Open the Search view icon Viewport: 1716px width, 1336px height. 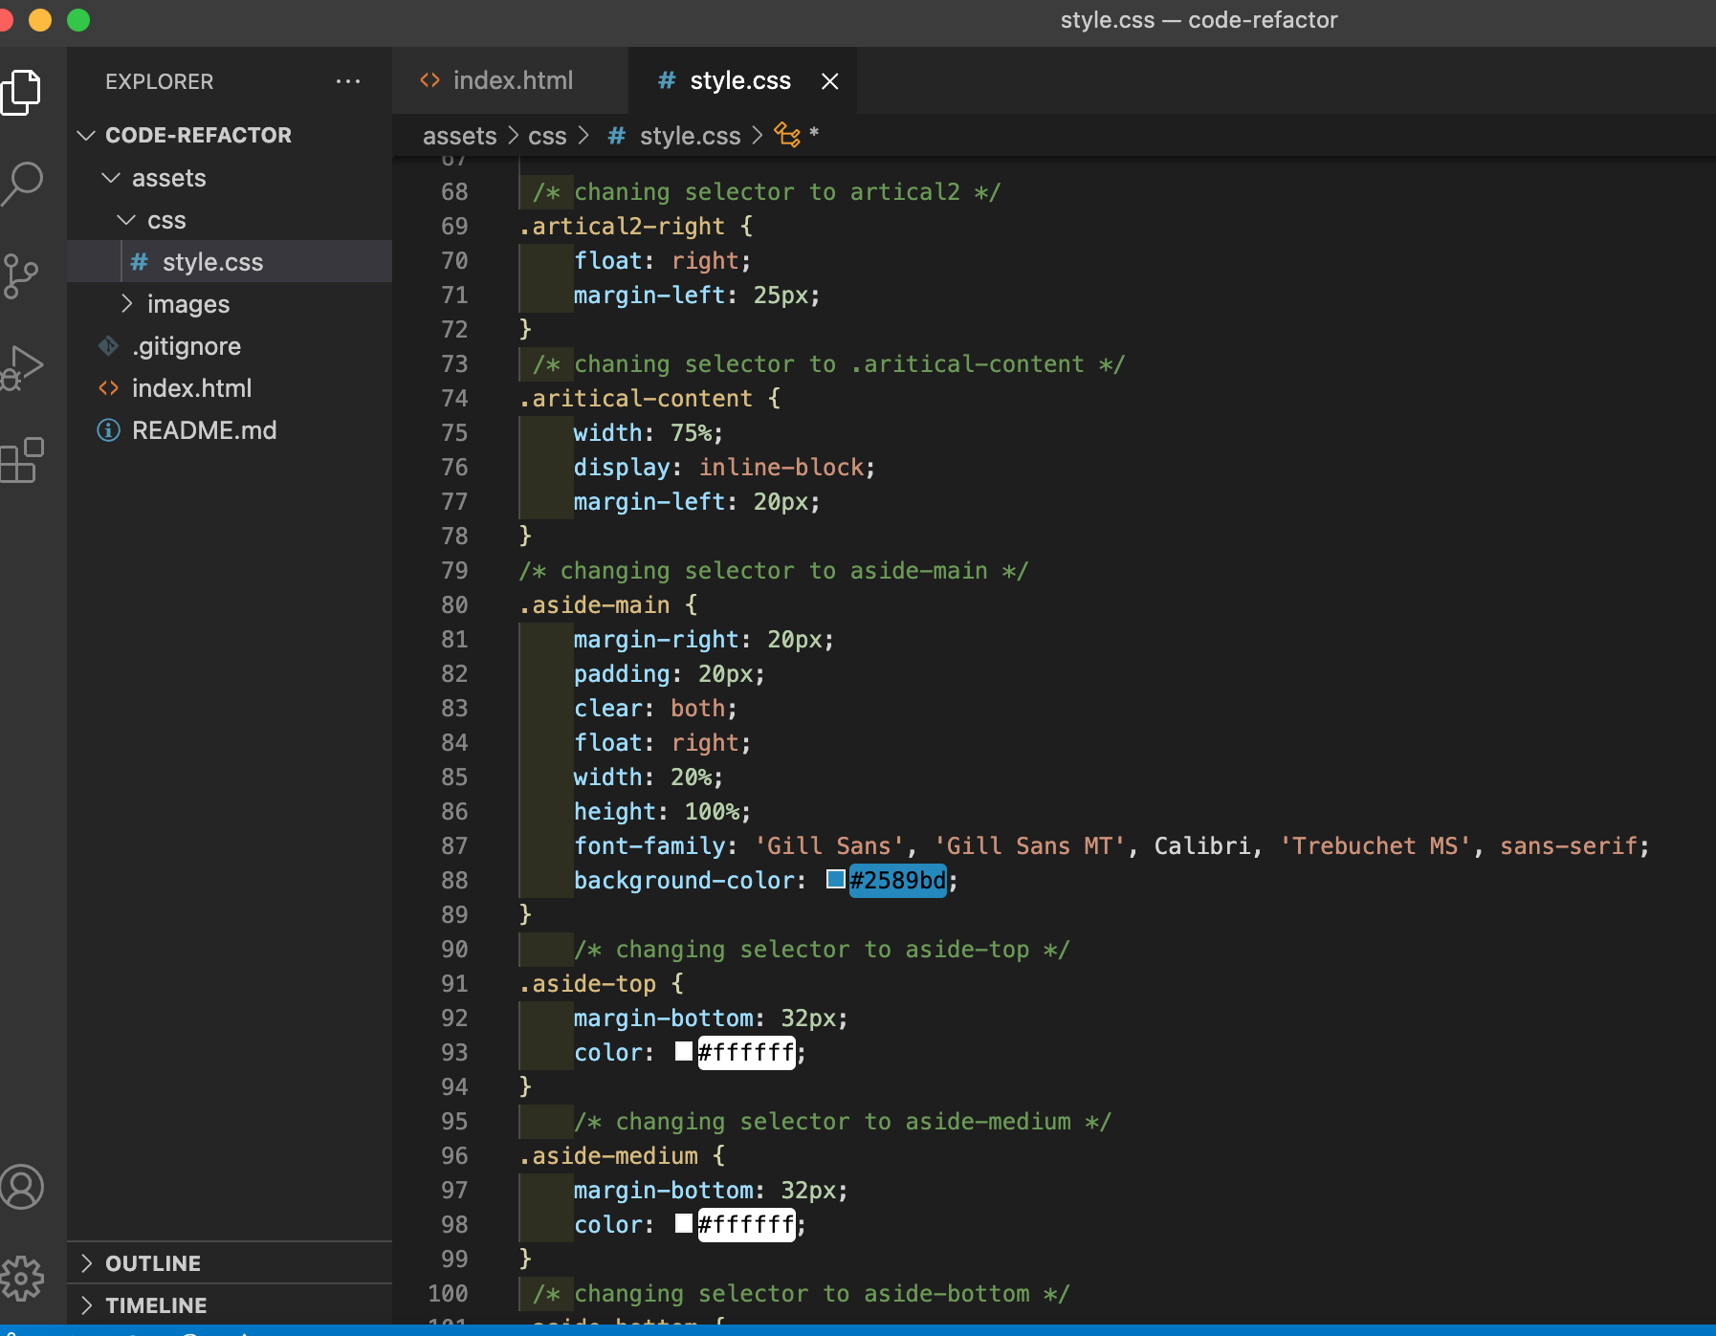22,184
